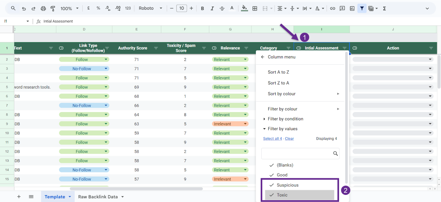Viewport: 441px width, 202px height.
Task: Click the redo arrow icon
Action: (33, 8)
